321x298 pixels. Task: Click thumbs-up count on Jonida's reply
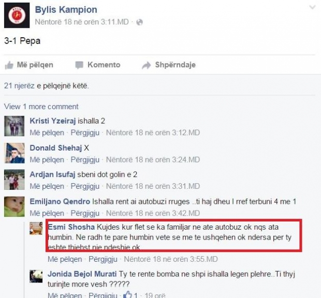point(130,295)
